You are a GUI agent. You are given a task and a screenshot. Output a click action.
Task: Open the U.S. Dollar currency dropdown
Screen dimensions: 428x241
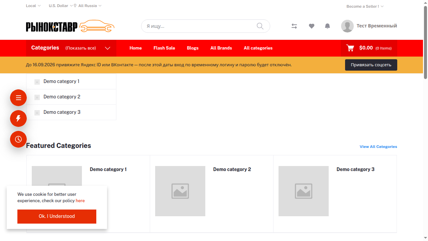point(61,6)
